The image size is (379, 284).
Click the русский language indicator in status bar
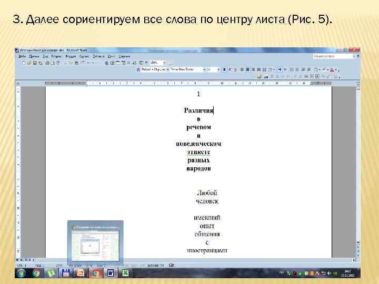click(x=156, y=265)
